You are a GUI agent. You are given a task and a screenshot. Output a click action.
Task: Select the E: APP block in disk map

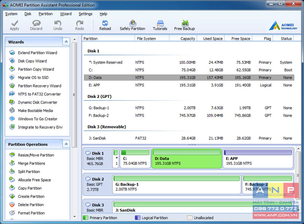pos(258,158)
